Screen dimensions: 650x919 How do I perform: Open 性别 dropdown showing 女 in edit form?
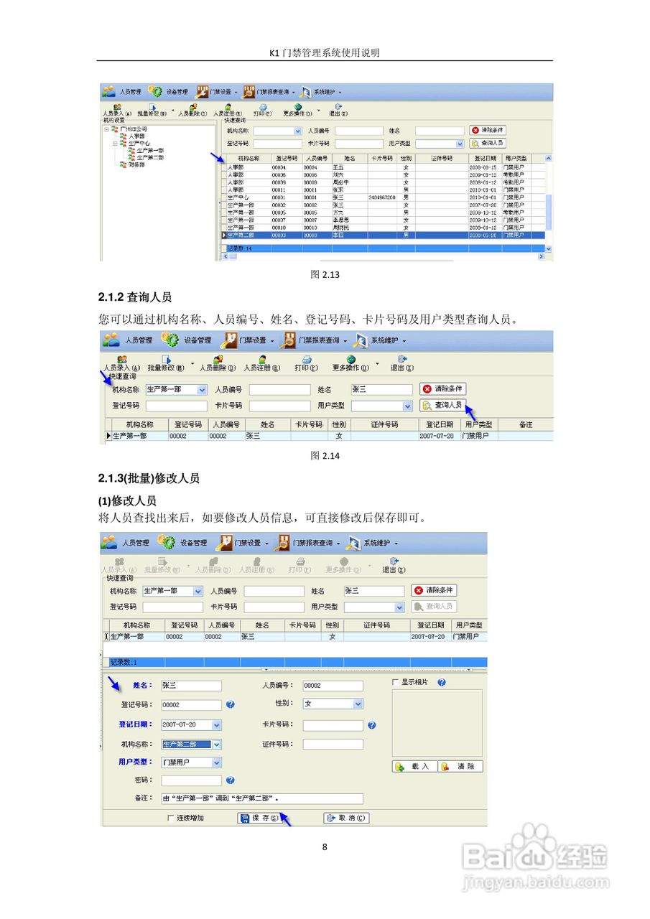coord(358,704)
